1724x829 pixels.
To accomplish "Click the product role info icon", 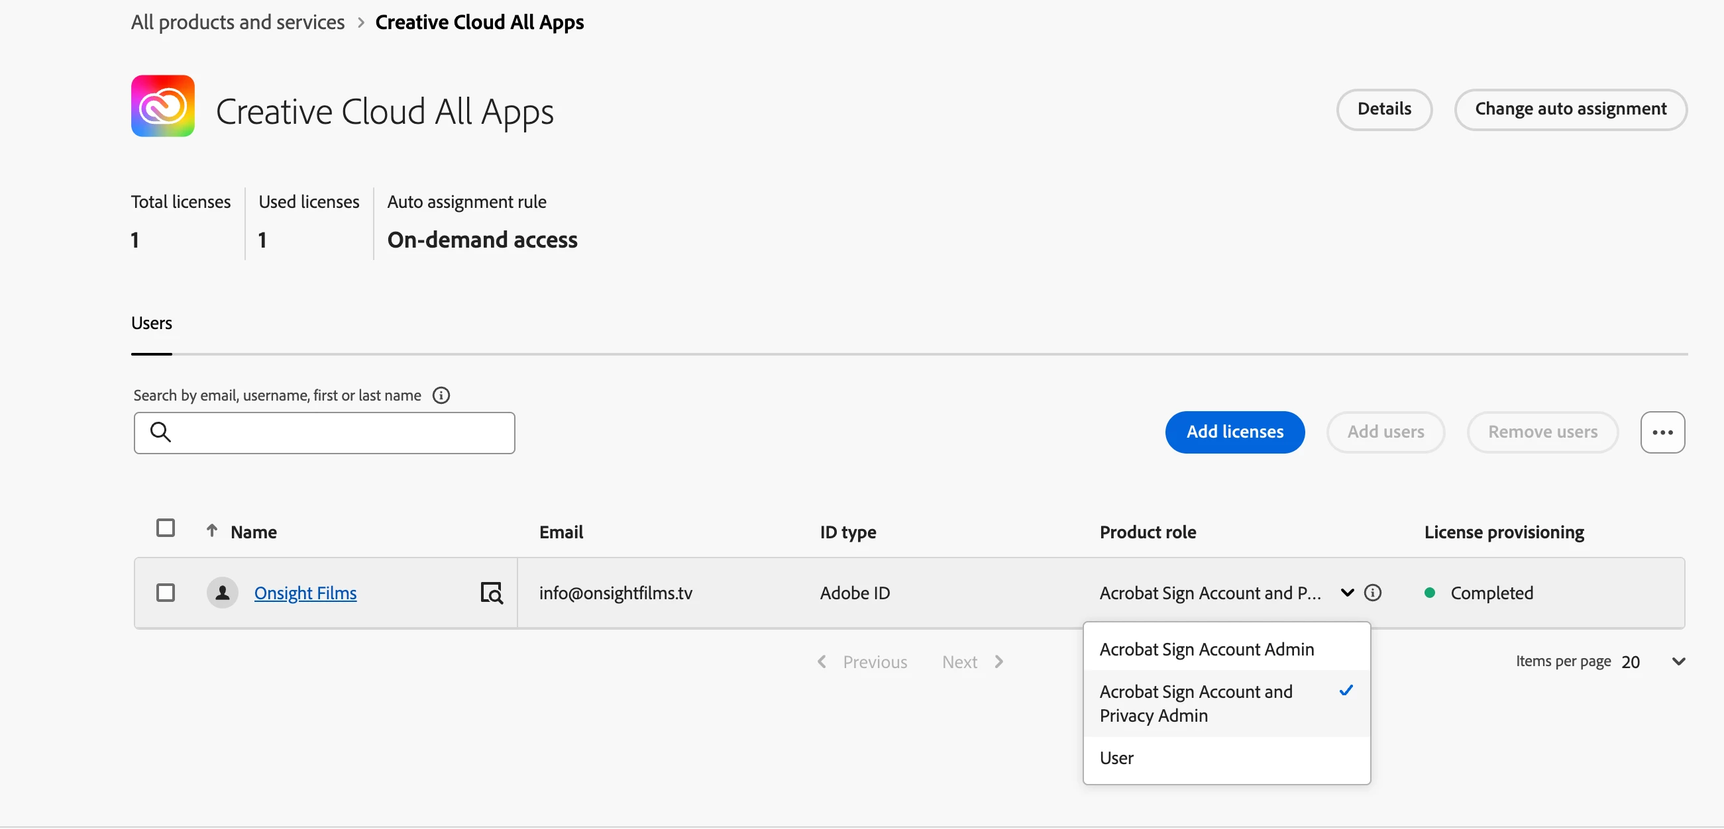I will [1373, 593].
